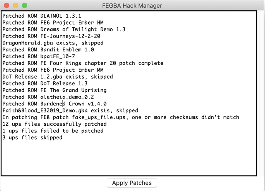The height and width of the screenshot is (191, 265).
Task: Click the Apply Patches button
Action: click(x=132, y=183)
